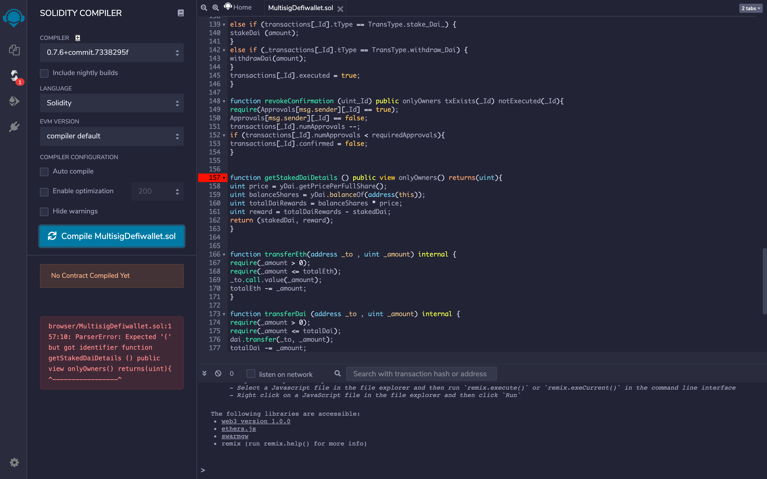Screen dimensions: 767x479
Task: Open the 2 tabs dropdown
Action: pos(750,8)
